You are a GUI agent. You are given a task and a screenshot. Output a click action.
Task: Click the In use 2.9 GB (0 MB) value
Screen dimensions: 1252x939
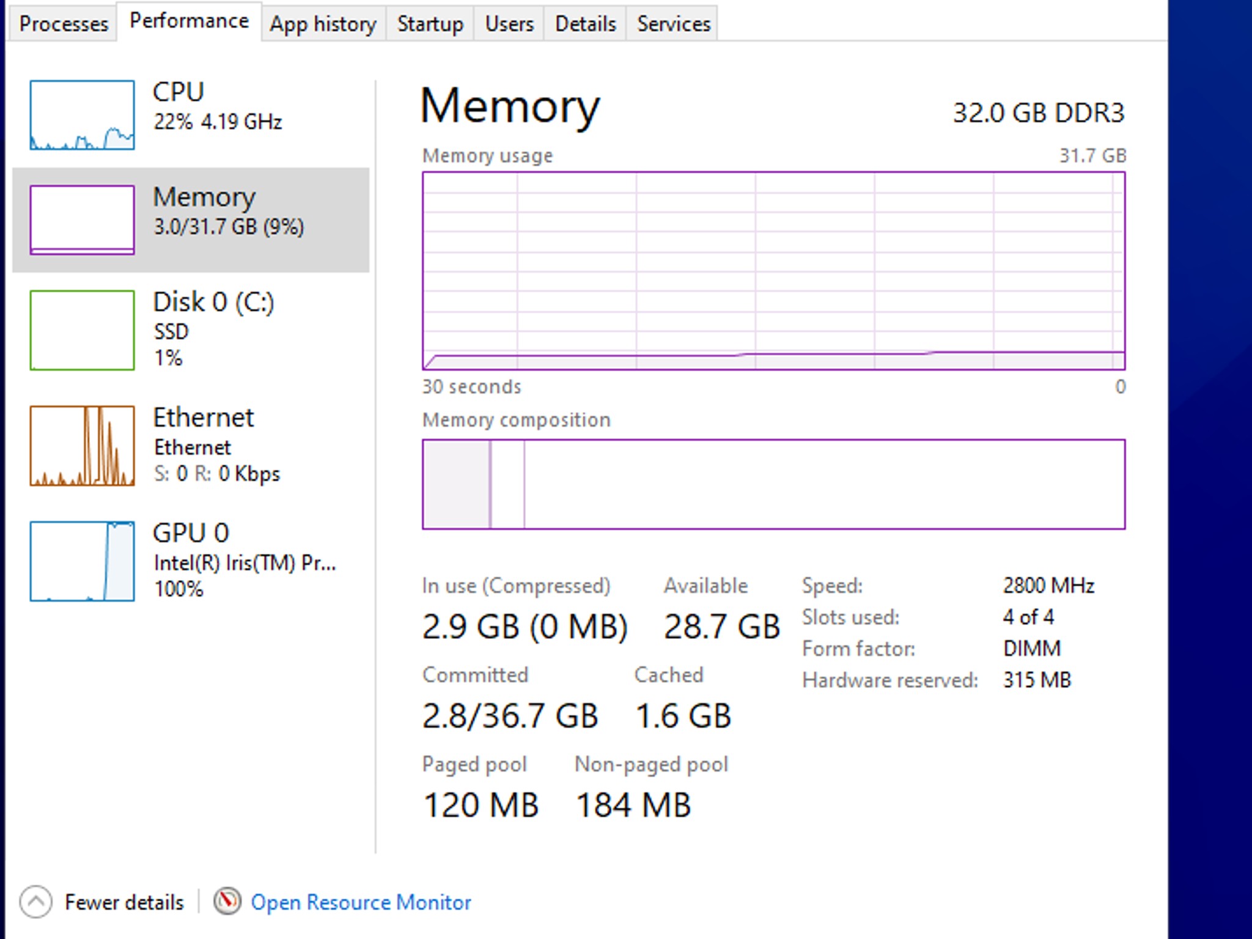pyautogui.click(x=525, y=627)
